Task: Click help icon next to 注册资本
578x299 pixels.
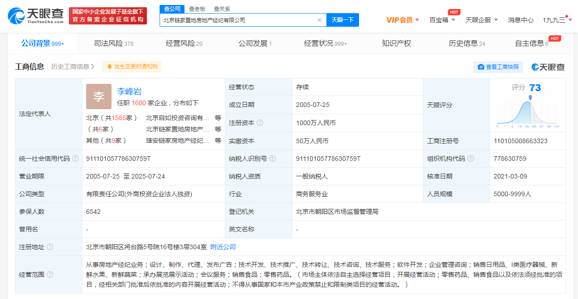Action: click(260, 123)
